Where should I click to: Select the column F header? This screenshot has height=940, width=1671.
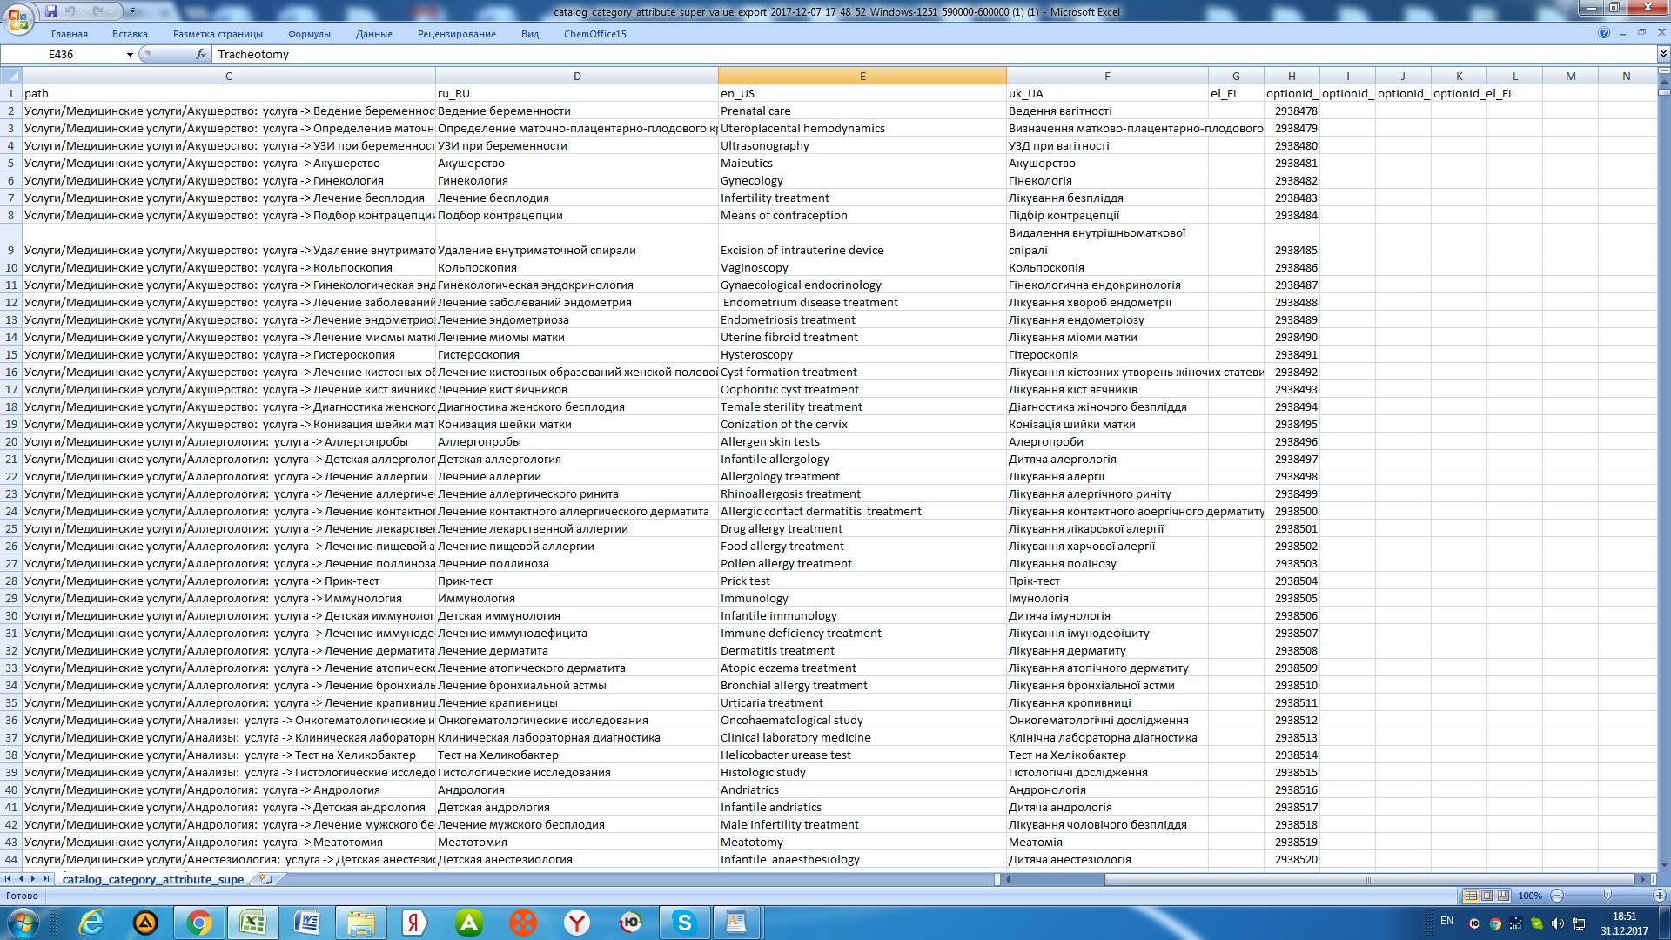(1107, 76)
